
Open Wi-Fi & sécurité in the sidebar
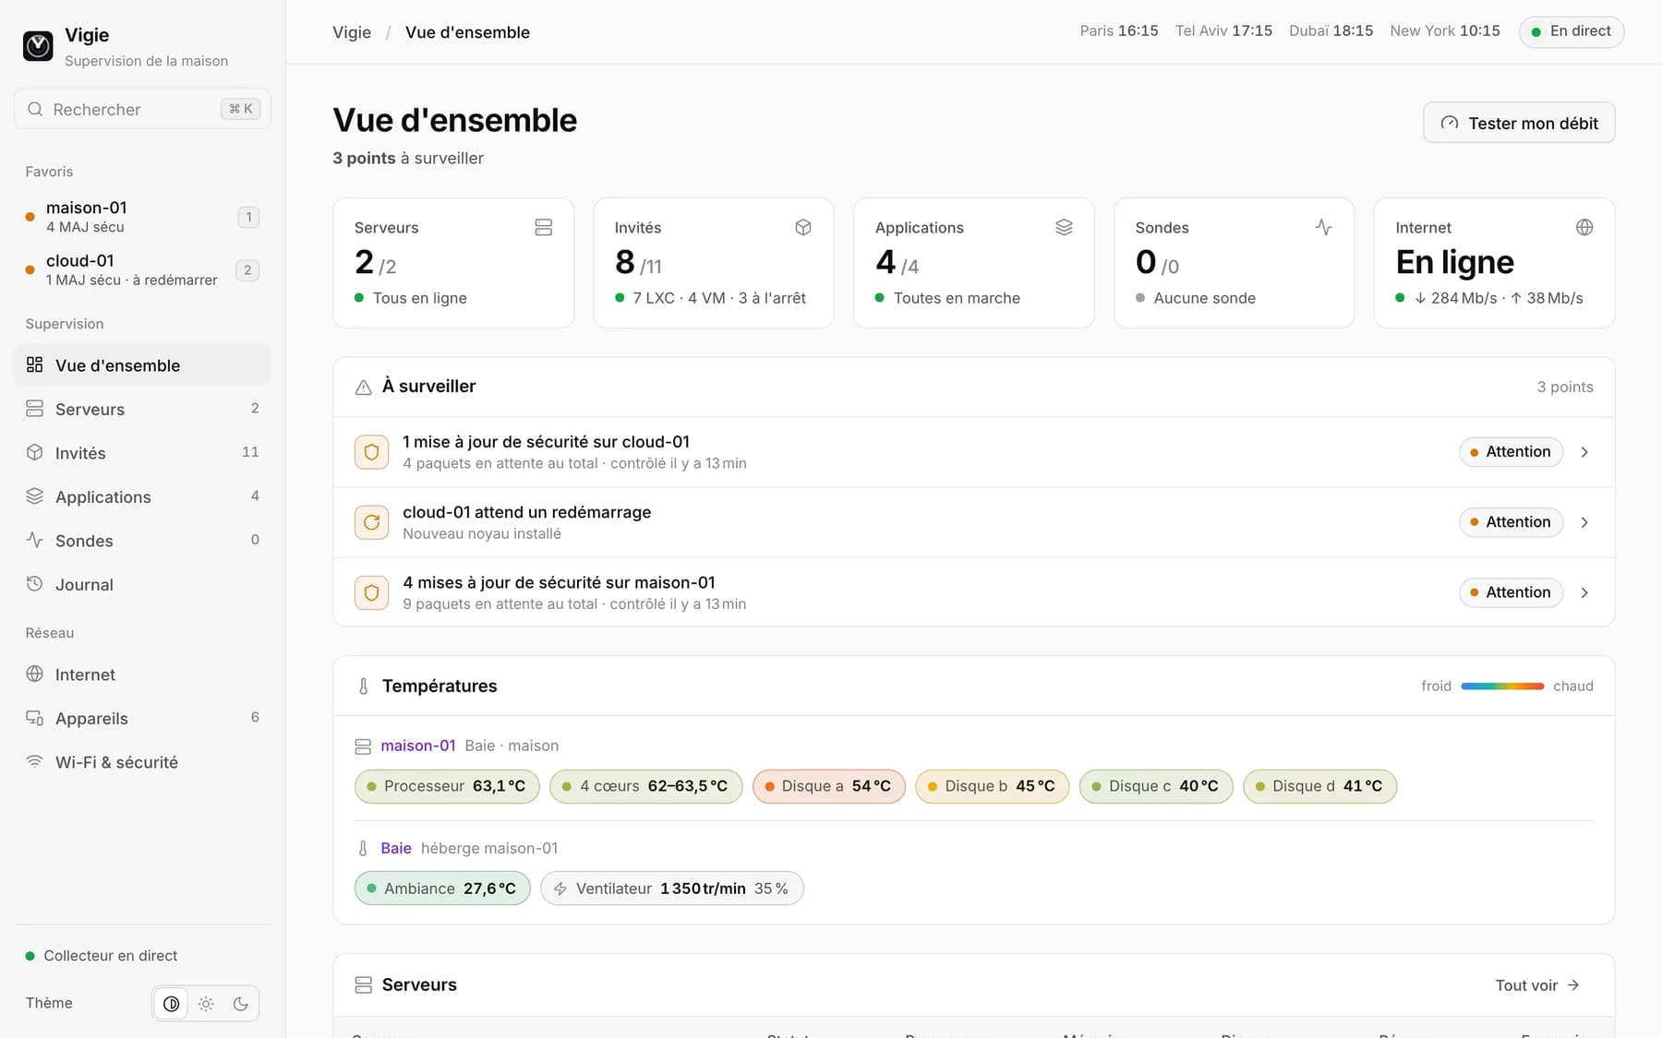click(142, 762)
